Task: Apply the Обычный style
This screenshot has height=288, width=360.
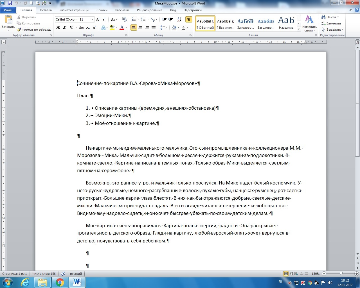Action: point(205,24)
